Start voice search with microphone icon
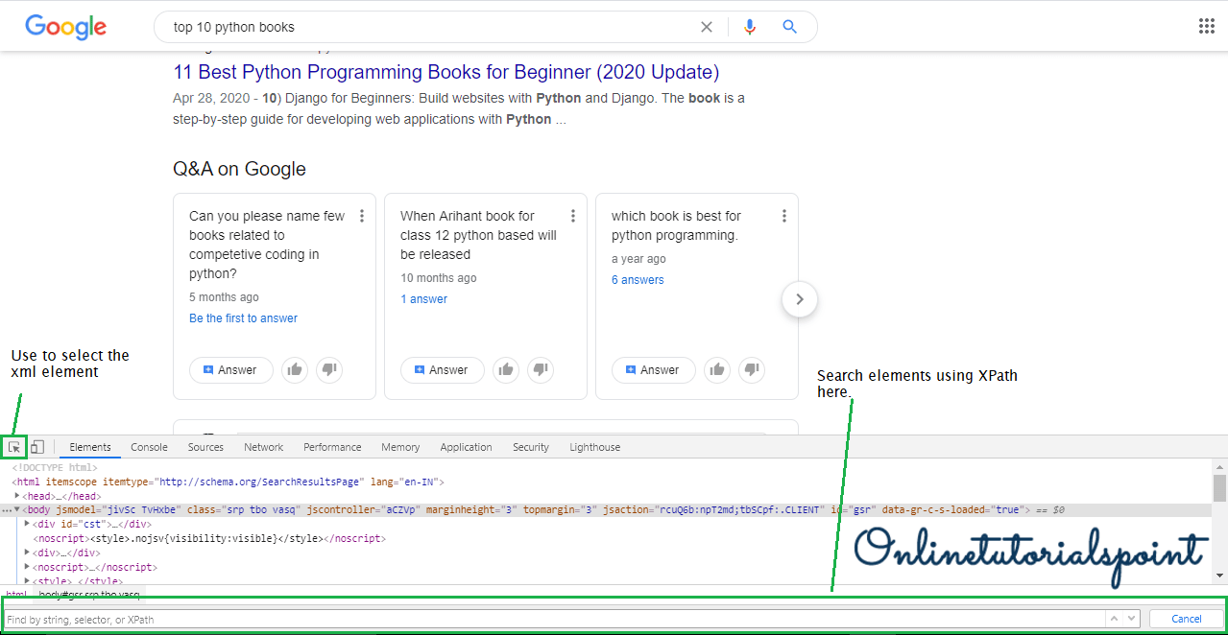1228x635 pixels. pyautogui.click(x=750, y=27)
